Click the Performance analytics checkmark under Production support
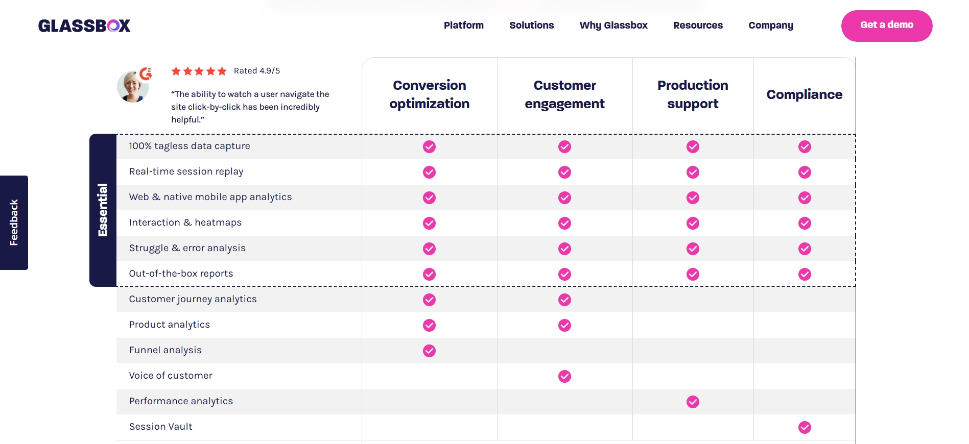Image resolution: width=969 pixels, height=444 pixels. (x=693, y=402)
